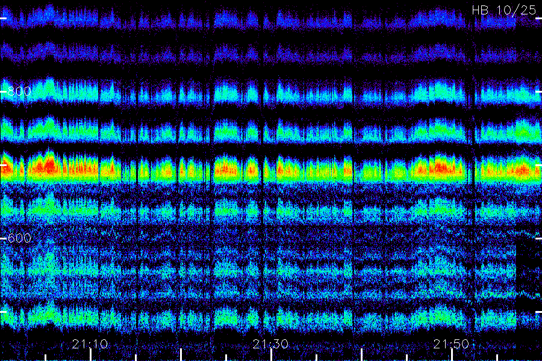Click the 21:50 time axis label
Image resolution: width=542 pixels, height=361 pixels.
point(452,344)
